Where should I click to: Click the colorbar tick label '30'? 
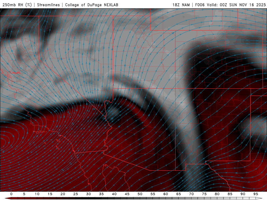pos(88,194)
